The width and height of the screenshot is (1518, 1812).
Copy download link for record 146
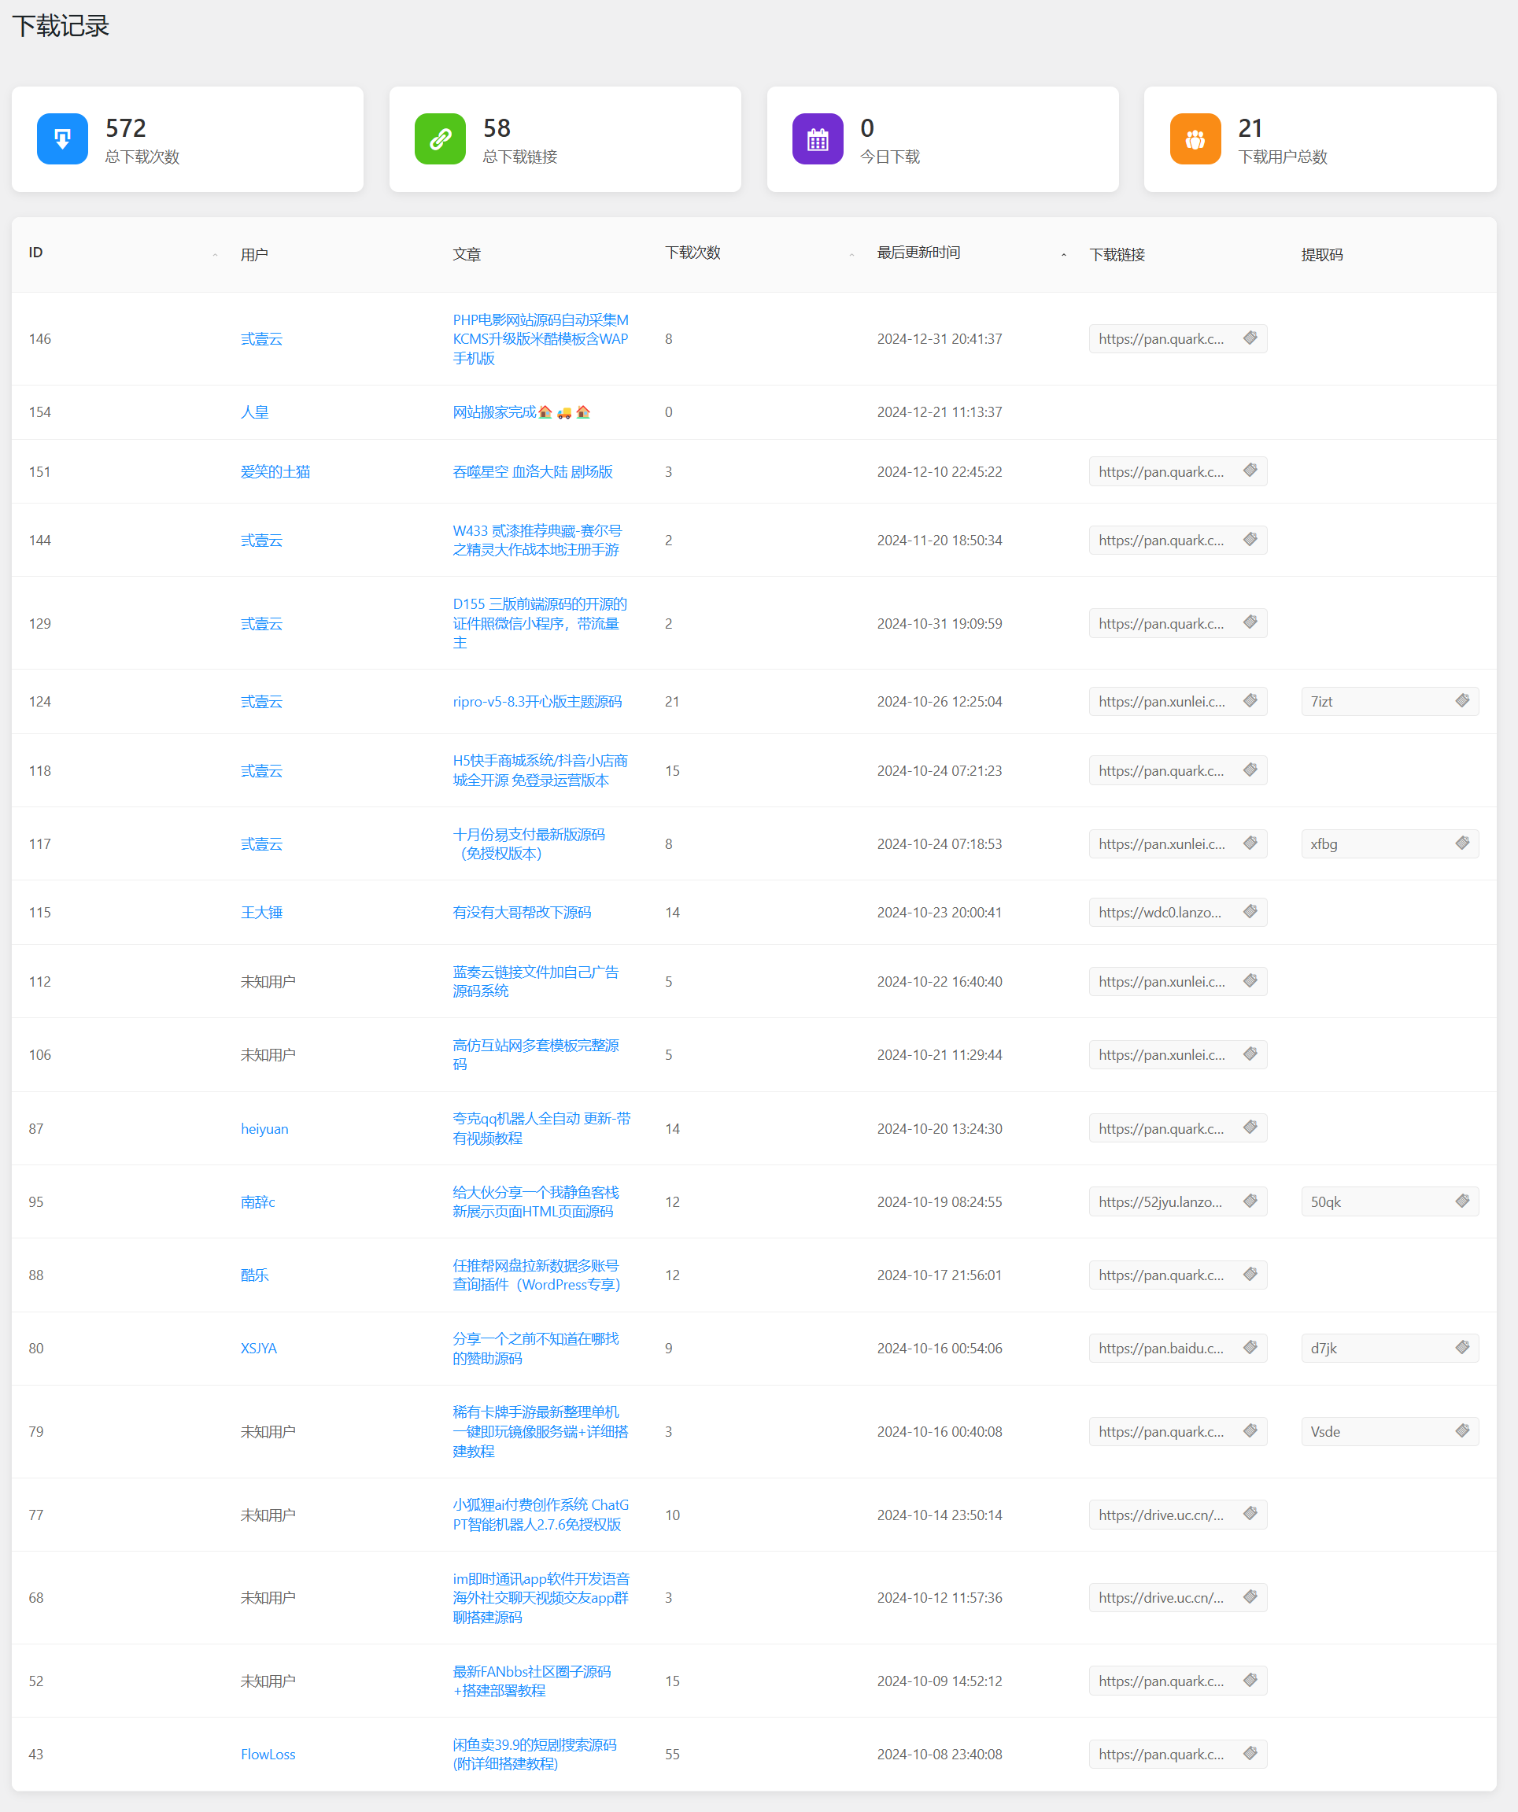tap(1250, 338)
